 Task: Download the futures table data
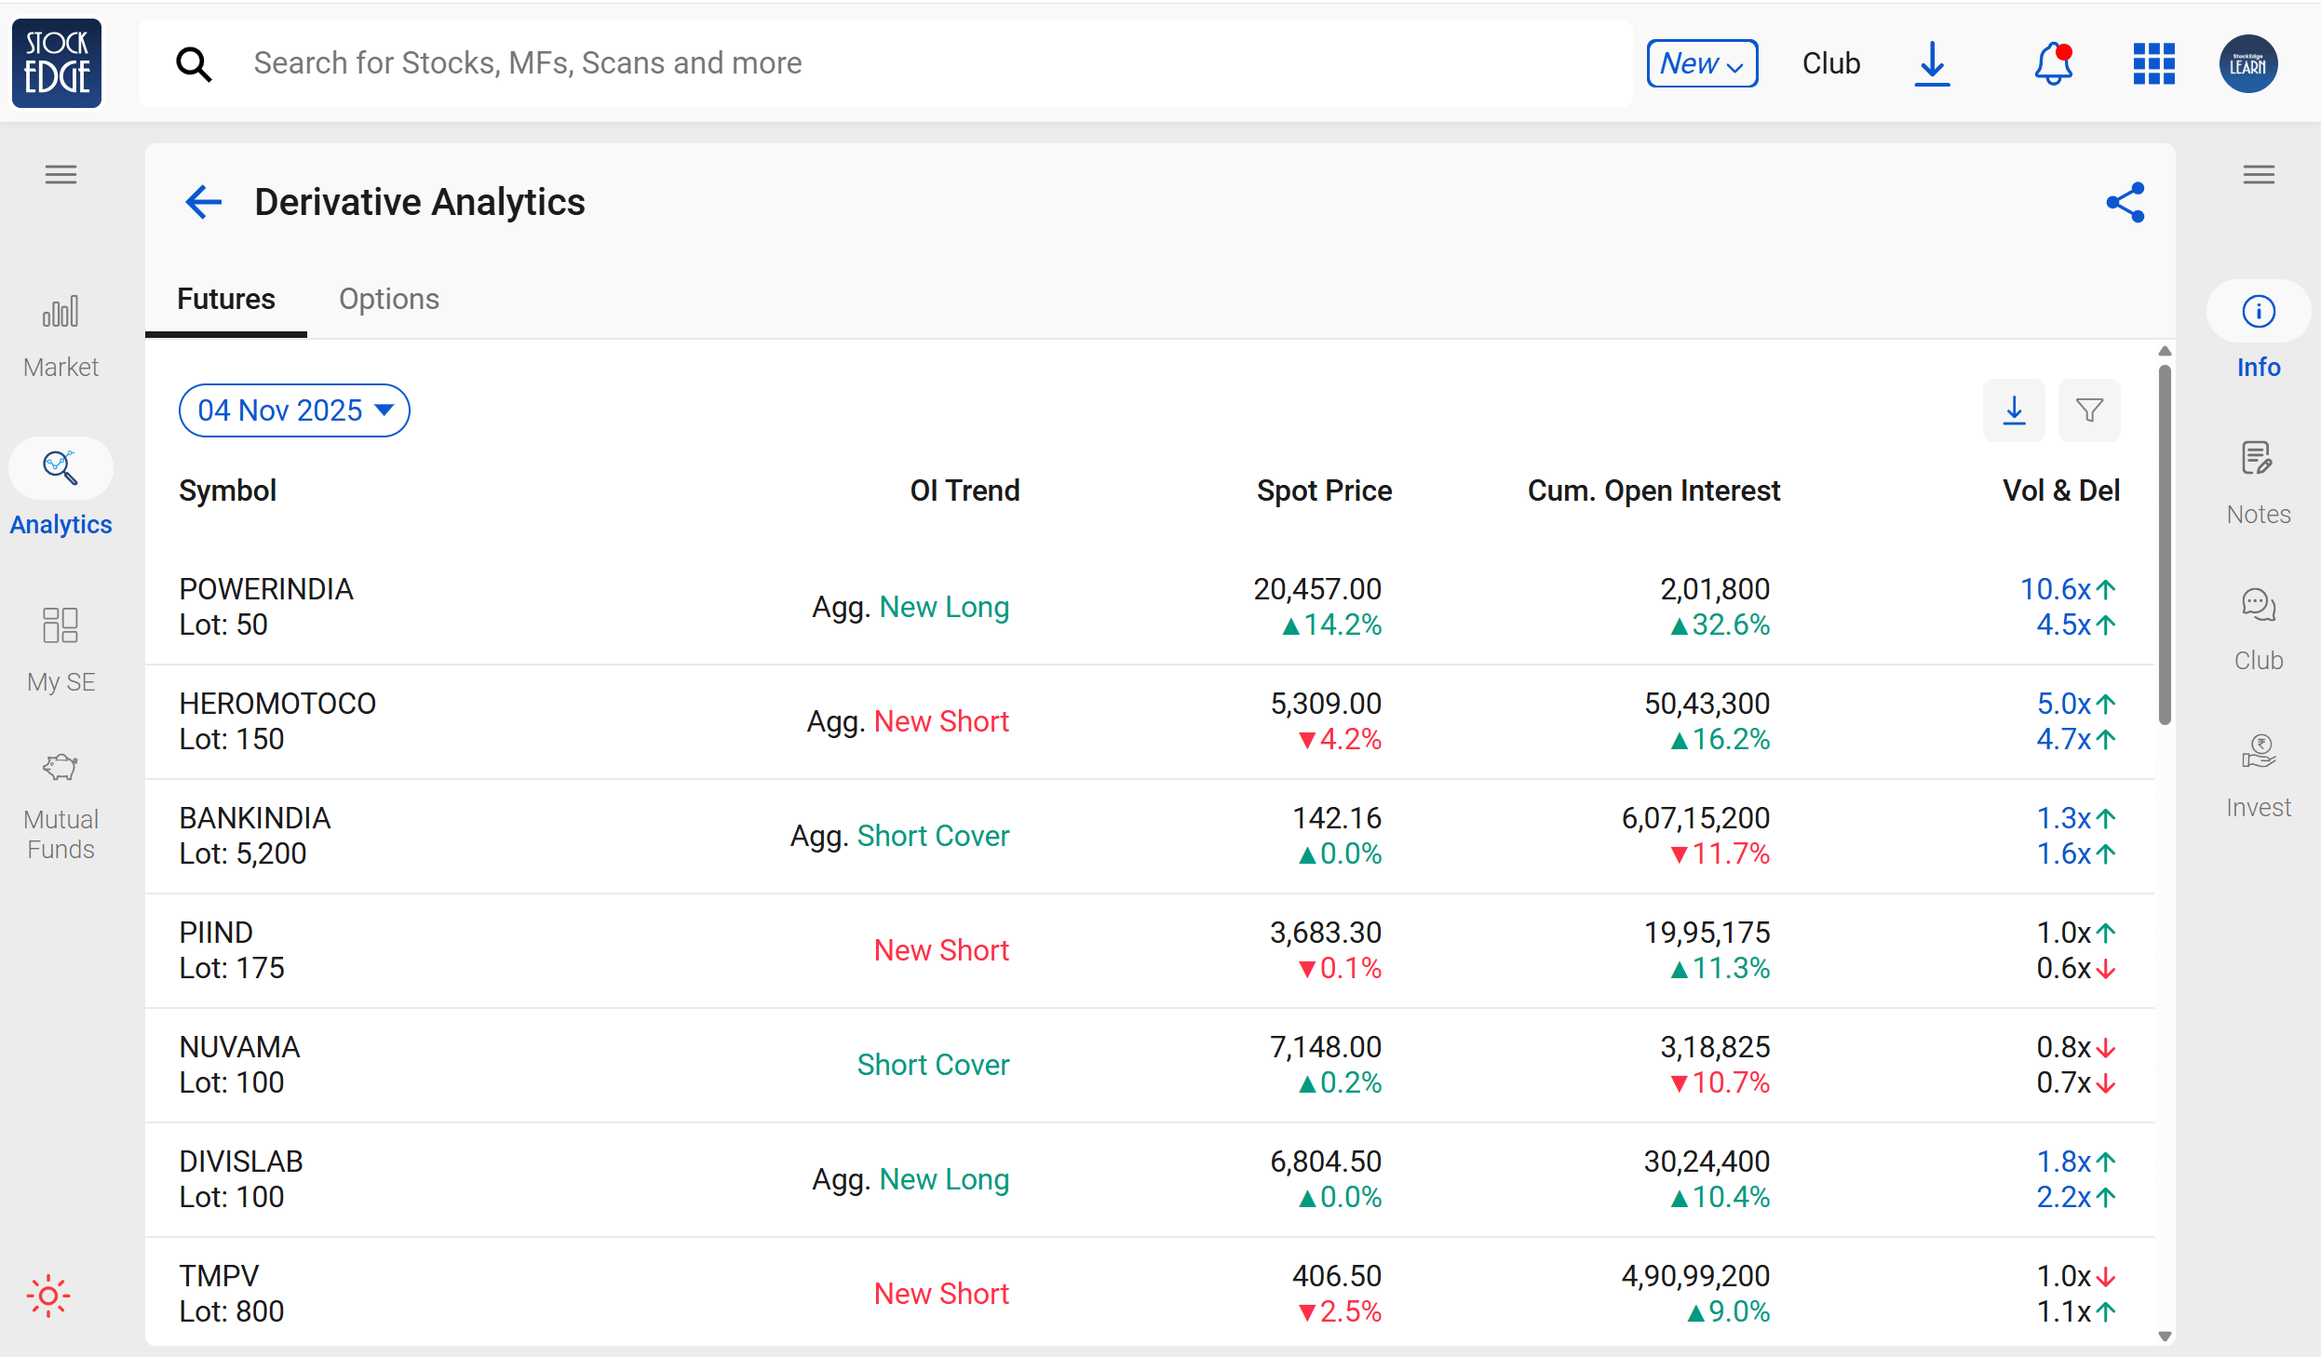click(2014, 410)
